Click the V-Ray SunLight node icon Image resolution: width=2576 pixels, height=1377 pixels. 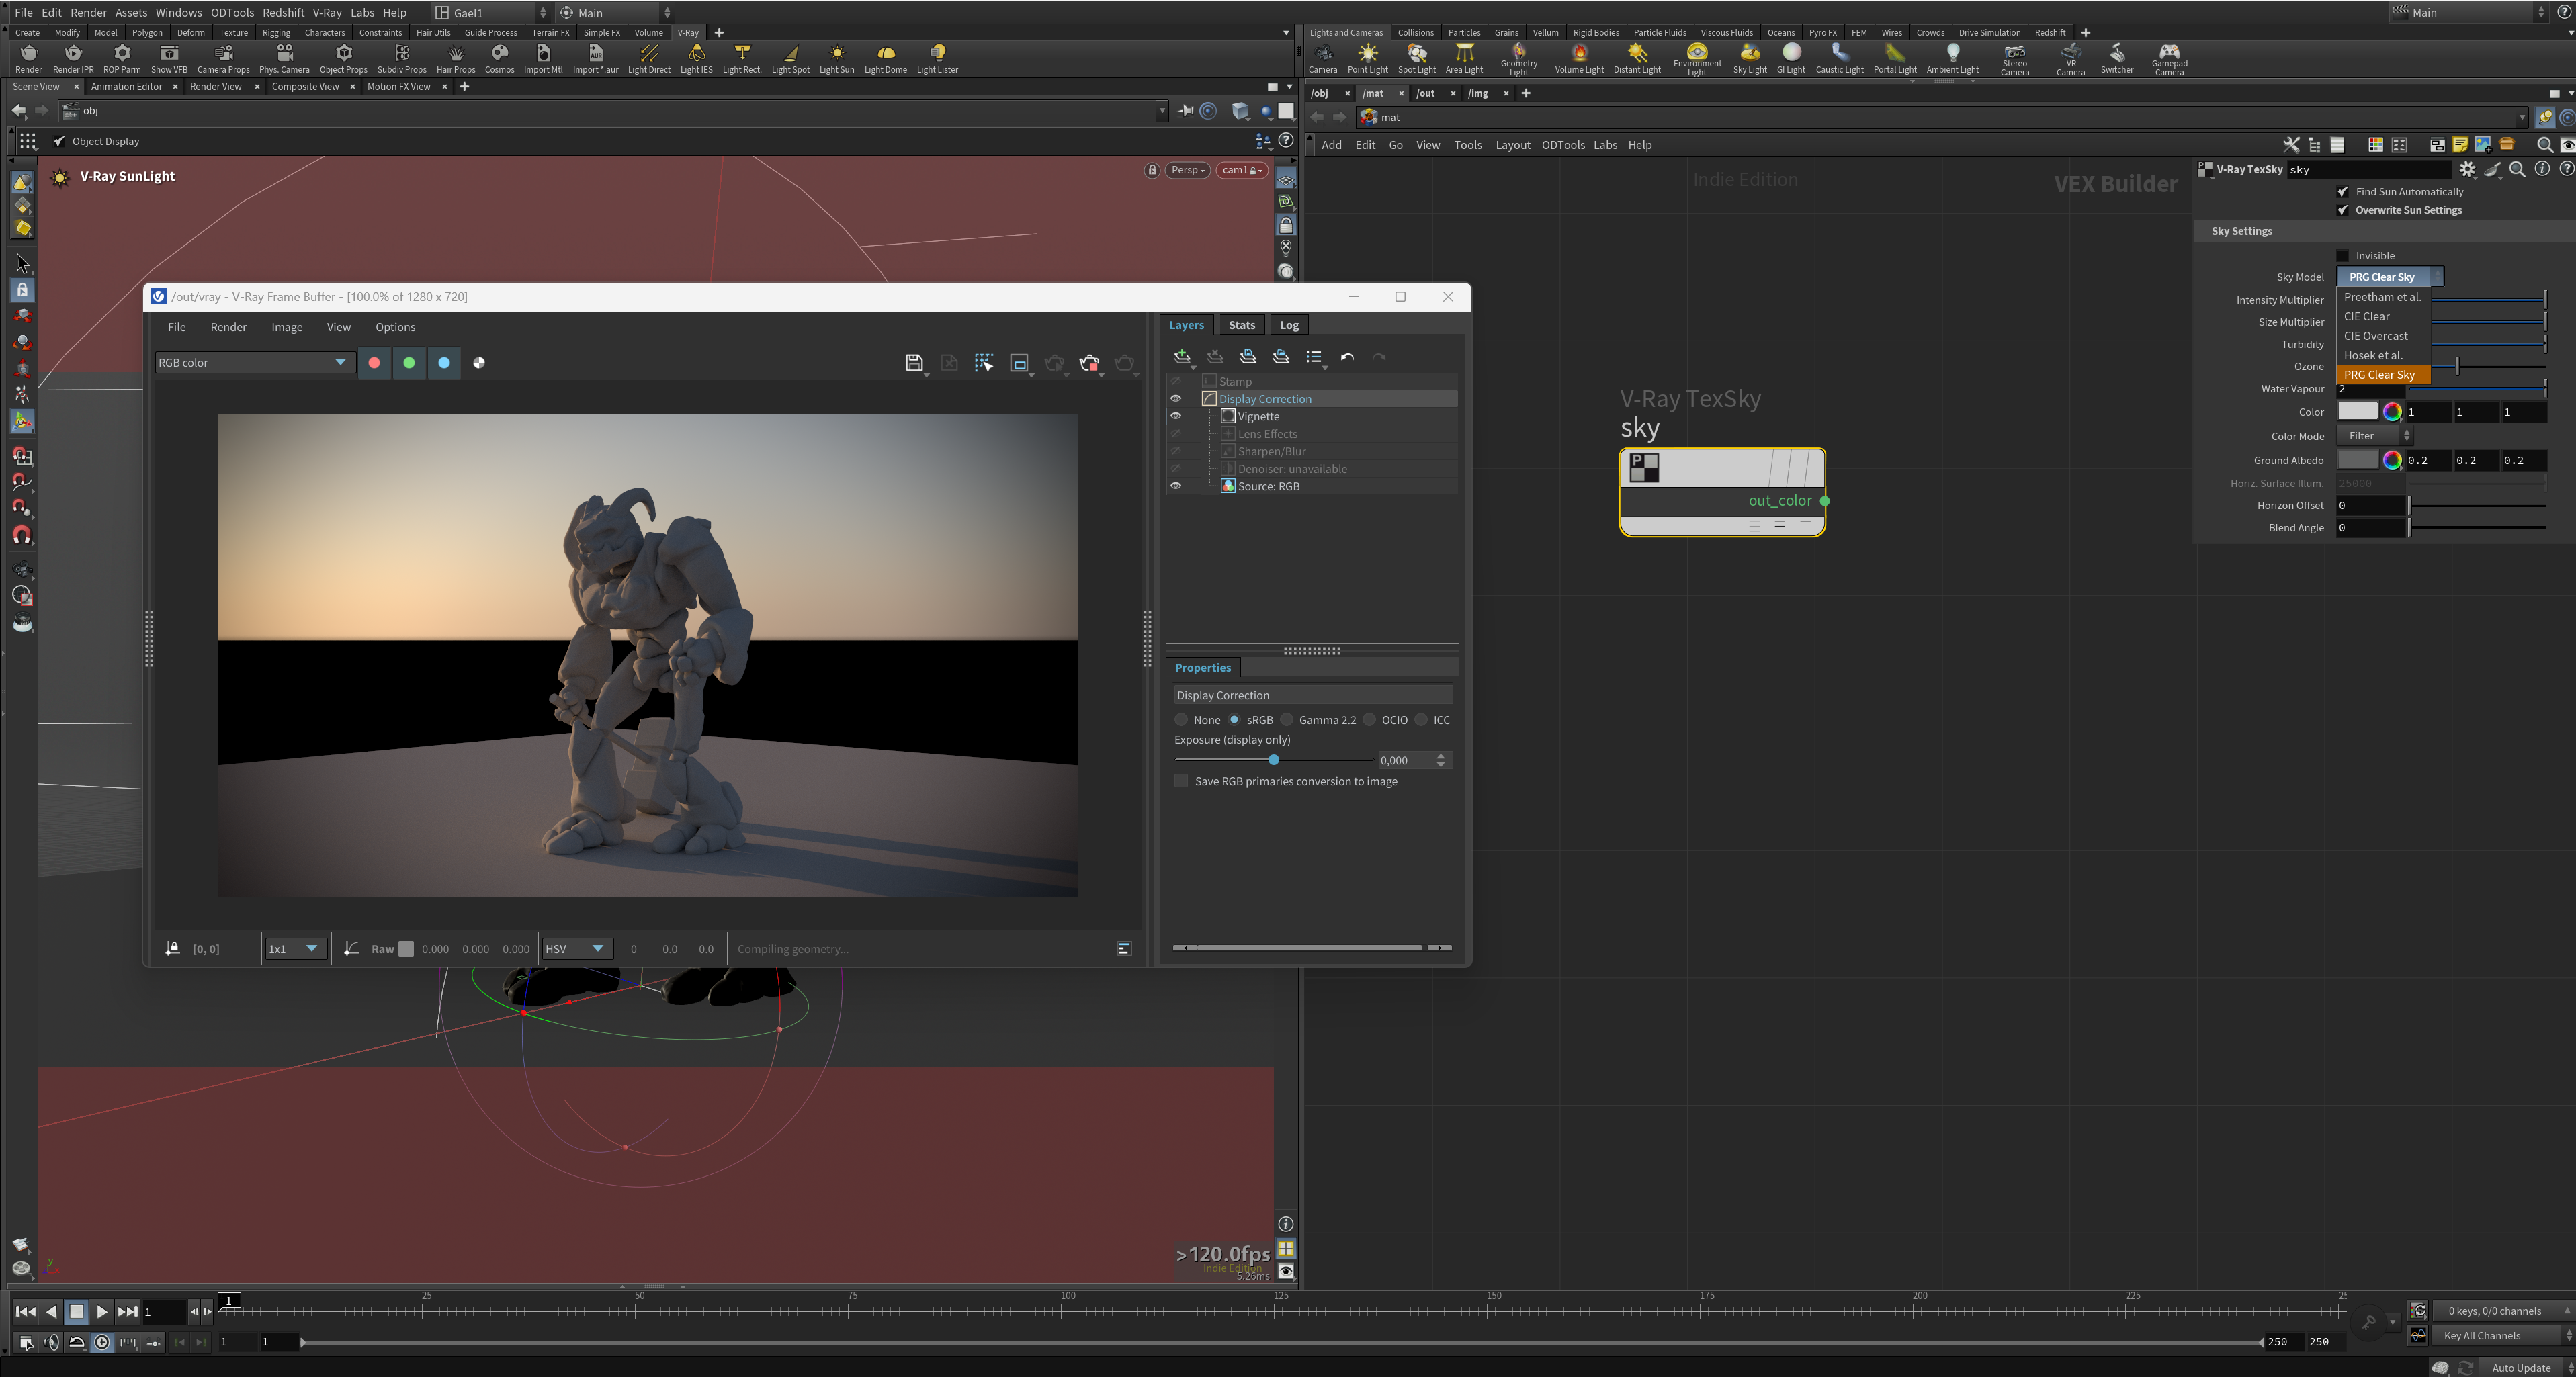60,175
